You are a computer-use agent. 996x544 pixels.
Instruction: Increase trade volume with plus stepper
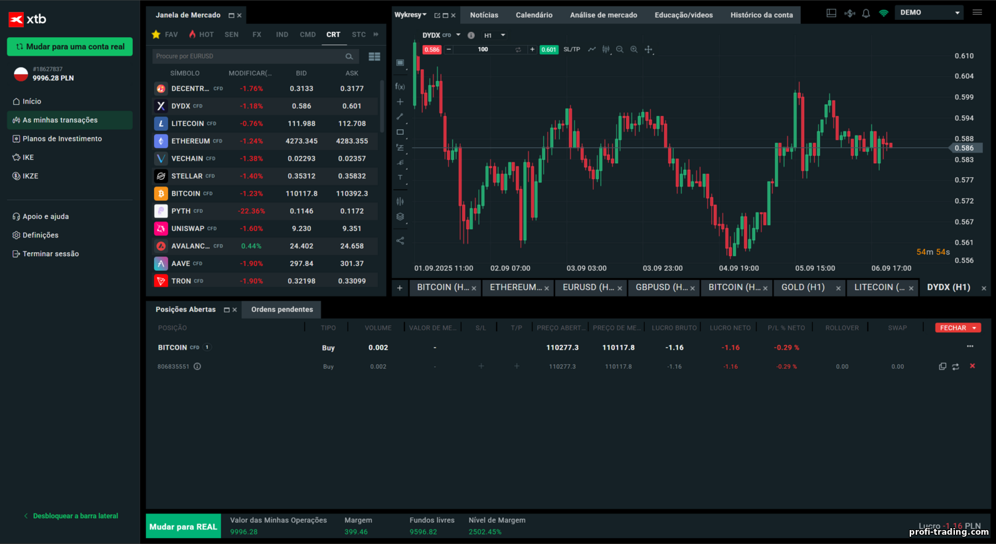[532, 50]
